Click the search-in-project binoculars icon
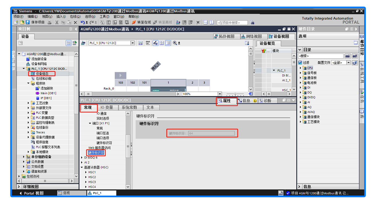This screenshot has width=376, height=200. (252, 23)
